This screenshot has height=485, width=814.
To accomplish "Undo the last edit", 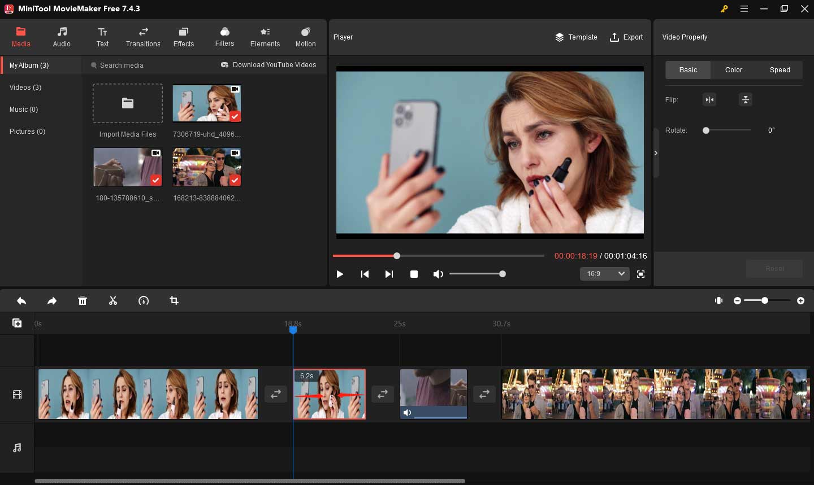I will click(21, 300).
